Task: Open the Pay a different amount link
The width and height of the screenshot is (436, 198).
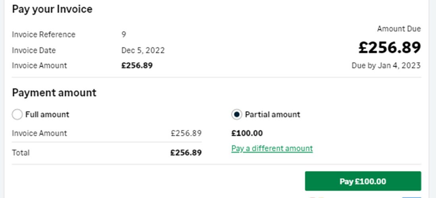Action: pyautogui.click(x=272, y=148)
